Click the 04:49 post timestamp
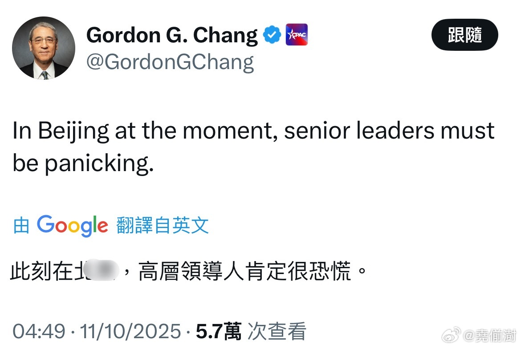 39,332
